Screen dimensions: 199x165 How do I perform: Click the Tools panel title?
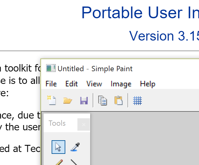click(x=57, y=123)
